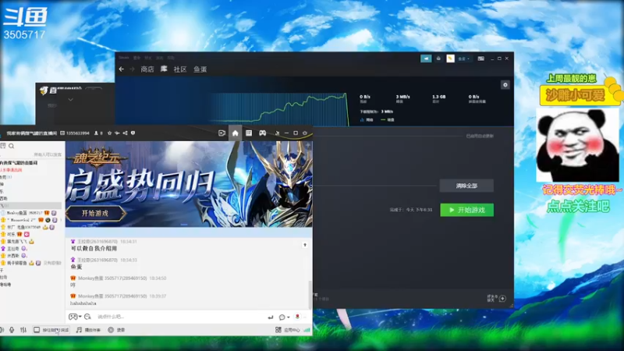Image resolution: width=624 pixels, height=351 pixels.
Task: Click the chat message 可以做自我介绍用
Action: (x=94, y=248)
